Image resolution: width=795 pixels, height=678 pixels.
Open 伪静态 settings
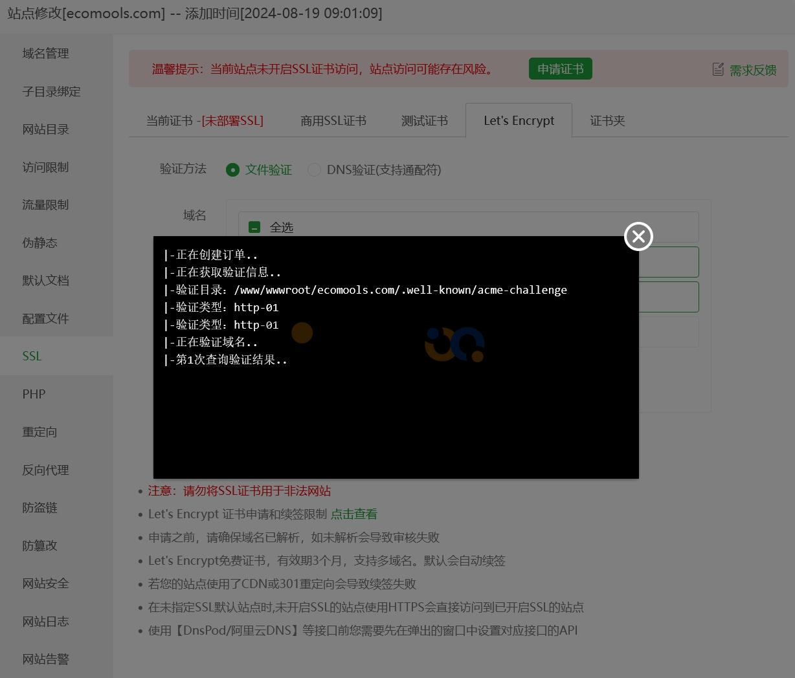click(39, 243)
